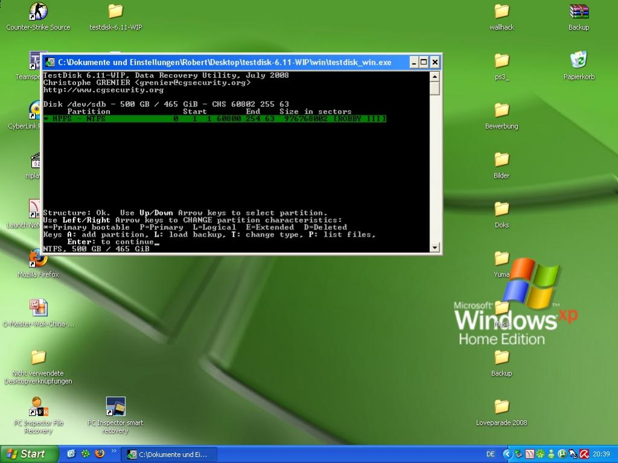Open the ps3_ desktop folder

[x=502, y=66]
